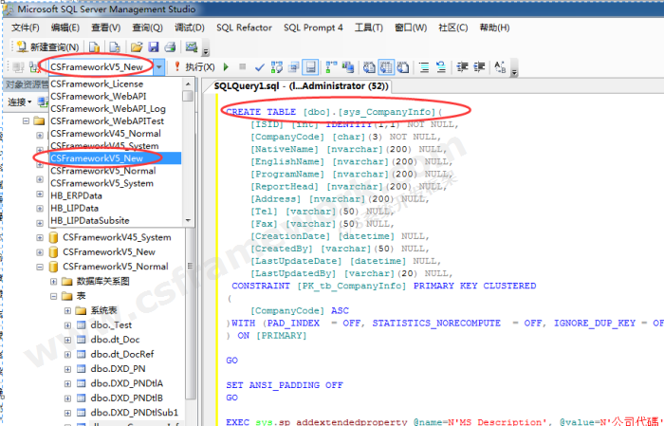The image size is (664, 426).
Task: Collapse the 表 folder in tree
Action: click(x=54, y=296)
